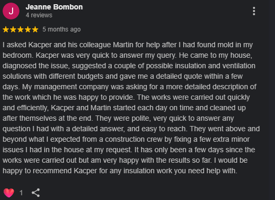Image resolution: width=275 pixels, height=200 pixels.
Task: Click the word 'bedroom' in the review
Action: click(x=17, y=55)
